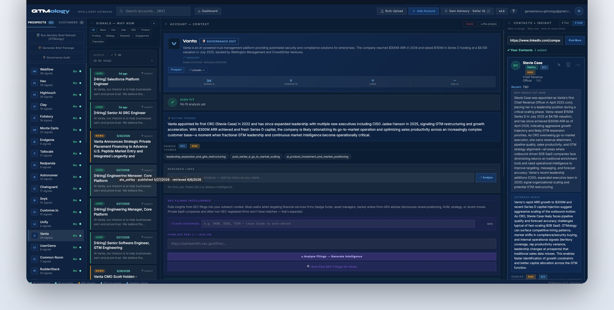Image resolution: width=614 pixels, height=310 pixels.
Task: Expand the Sources 7 ok timing arrow
Action: (152, 61)
